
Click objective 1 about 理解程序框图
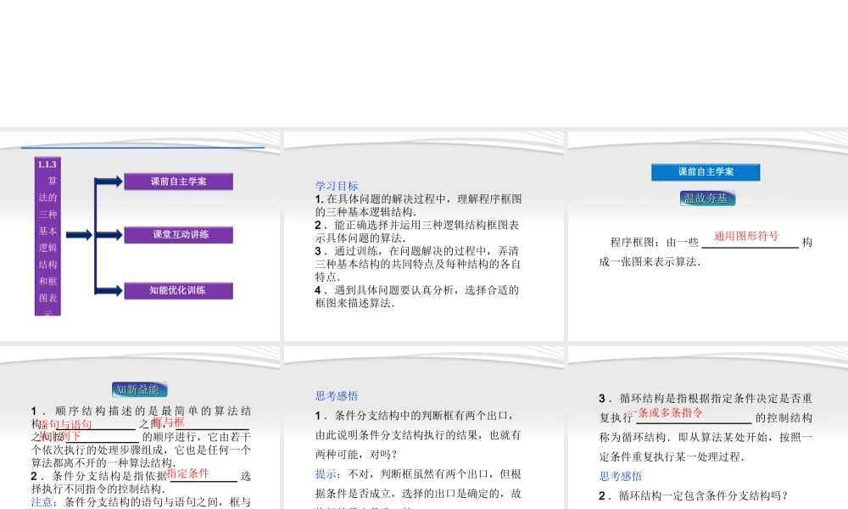tap(419, 205)
